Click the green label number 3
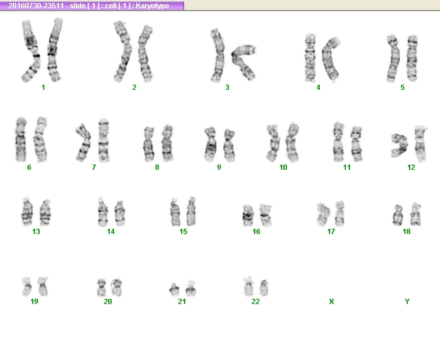440x339 pixels. (x=227, y=88)
